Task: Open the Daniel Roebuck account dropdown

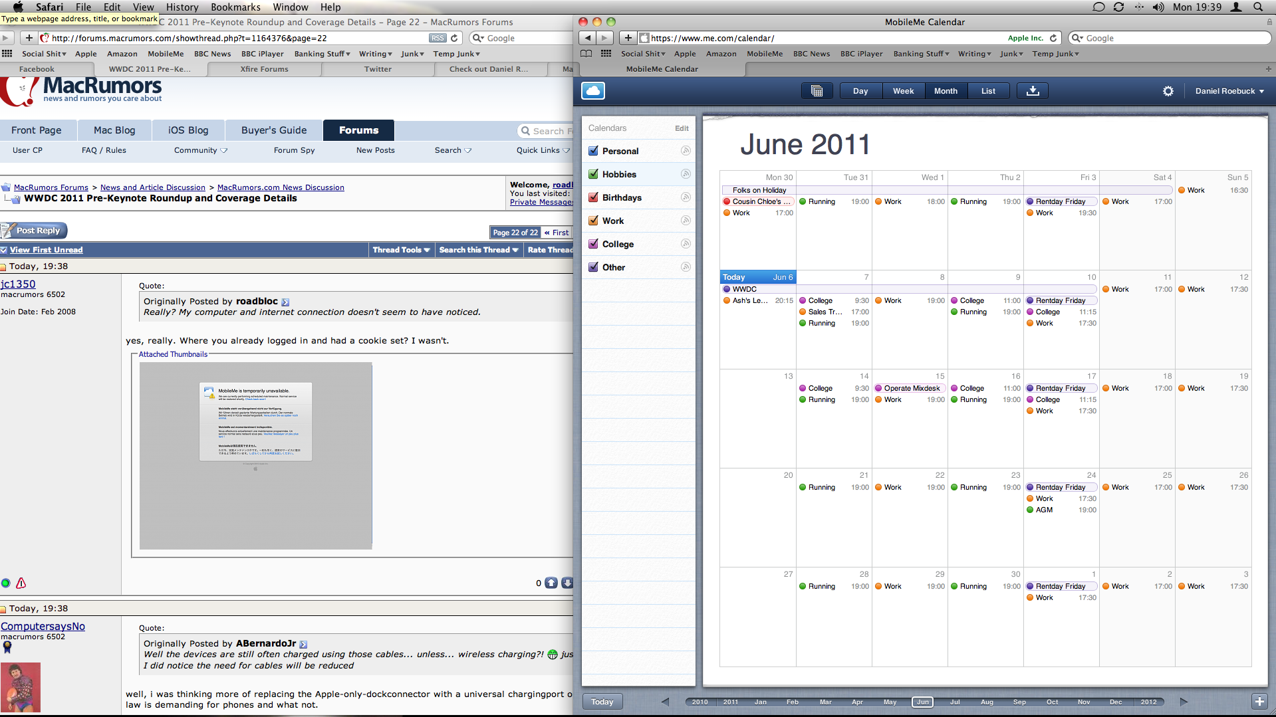Action: tap(1229, 91)
